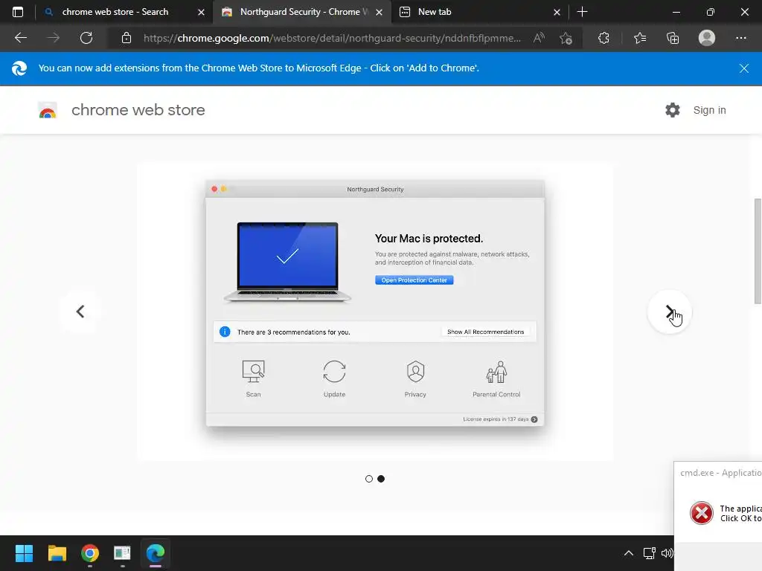Dismiss the Chrome Web Store extensions banner
Screen dimensions: 762x571
(744, 68)
